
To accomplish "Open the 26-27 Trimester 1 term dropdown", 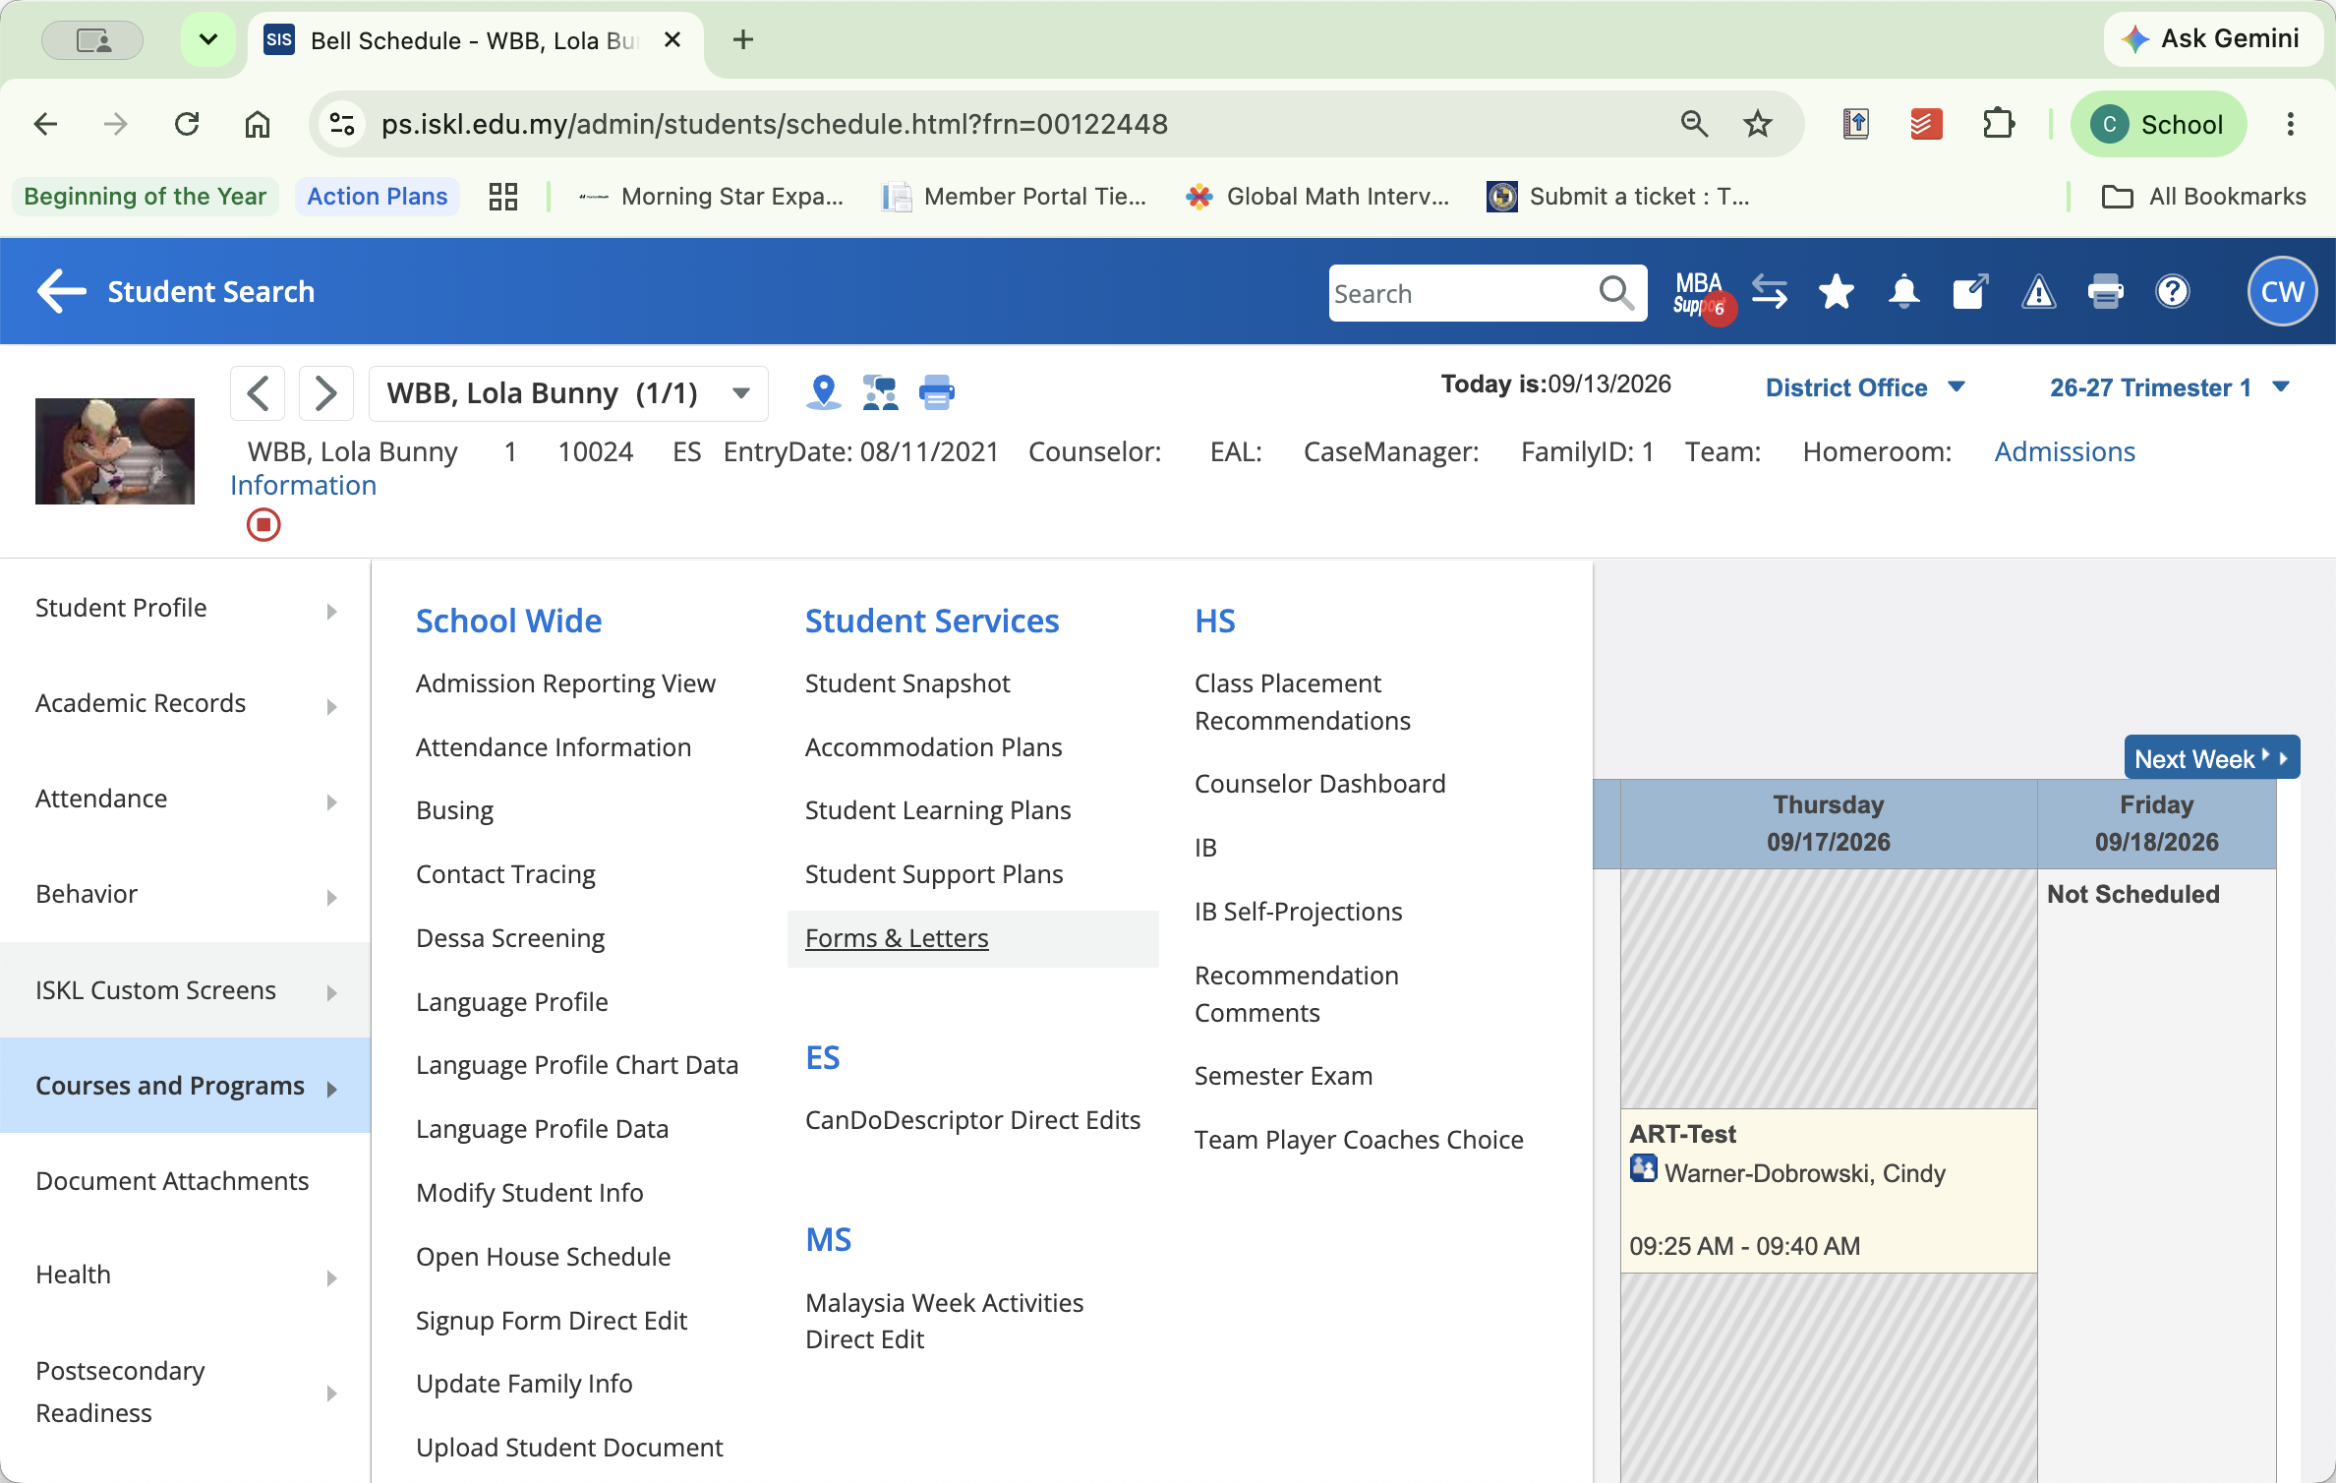I will pos(2169,387).
